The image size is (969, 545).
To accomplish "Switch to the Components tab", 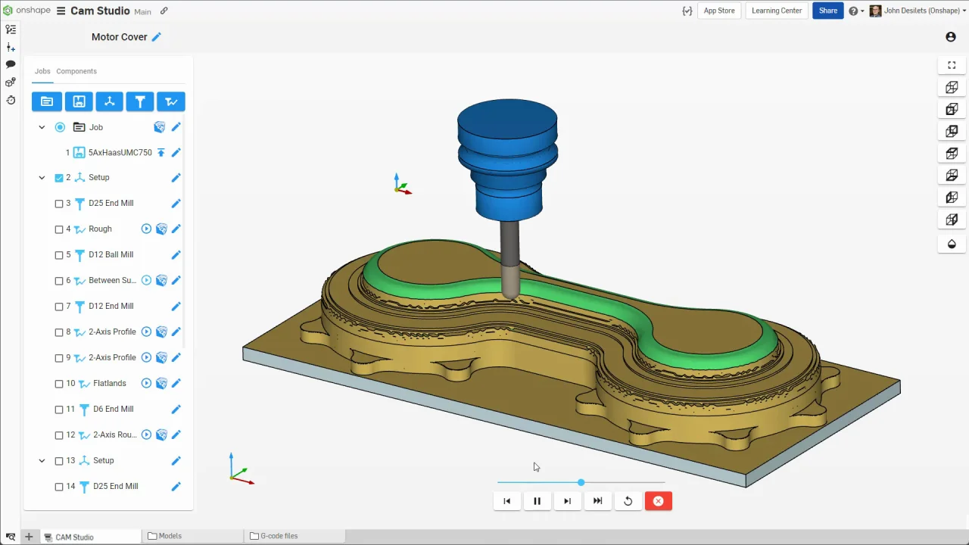I will click(x=76, y=71).
